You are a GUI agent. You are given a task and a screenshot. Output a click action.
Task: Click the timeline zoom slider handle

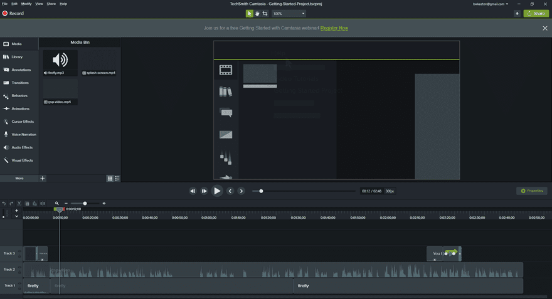coord(85,203)
